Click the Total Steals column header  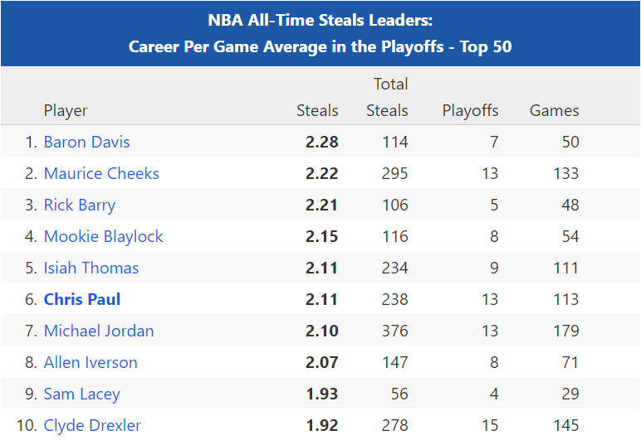(387, 97)
